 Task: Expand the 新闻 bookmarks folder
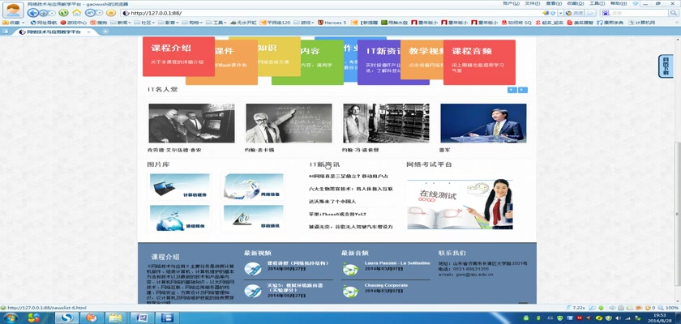(121, 22)
